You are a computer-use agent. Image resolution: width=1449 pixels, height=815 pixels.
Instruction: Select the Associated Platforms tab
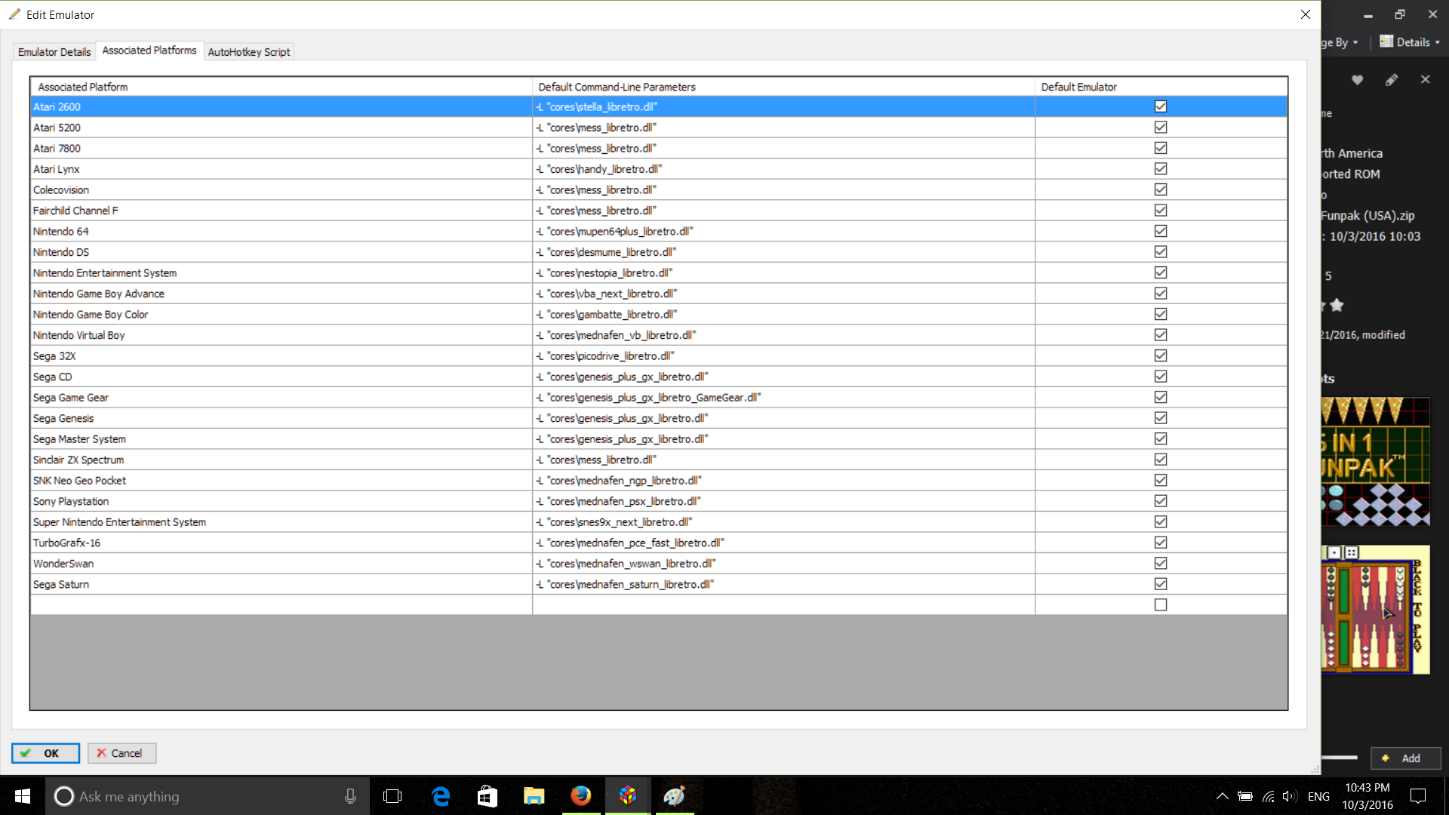click(149, 51)
